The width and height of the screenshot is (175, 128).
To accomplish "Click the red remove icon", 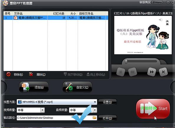I will point(9,74).
